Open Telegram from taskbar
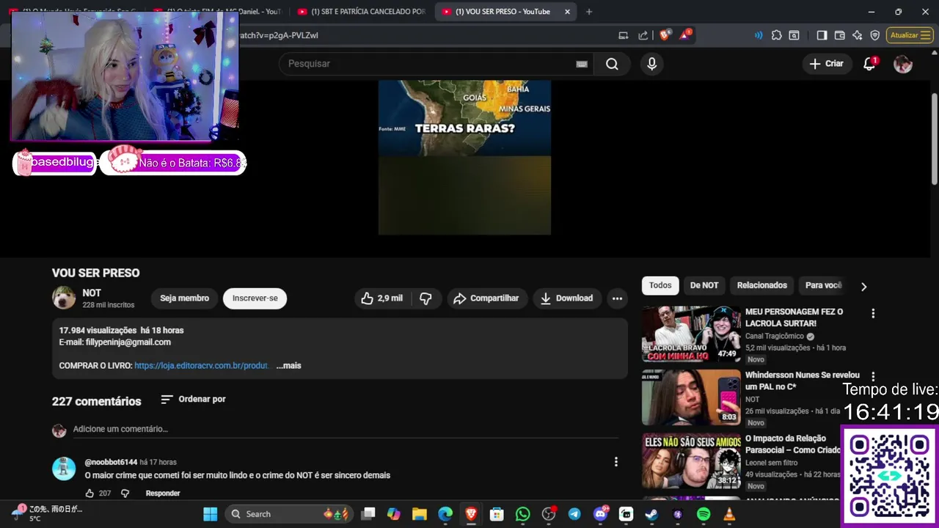This screenshot has width=939, height=528. click(x=574, y=514)
